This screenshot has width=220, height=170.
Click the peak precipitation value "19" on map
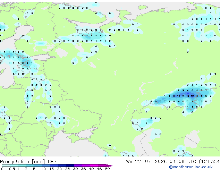[192, 96]
